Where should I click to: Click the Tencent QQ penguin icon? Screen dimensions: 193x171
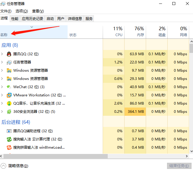pyautogui.click(x=9, y=54)
